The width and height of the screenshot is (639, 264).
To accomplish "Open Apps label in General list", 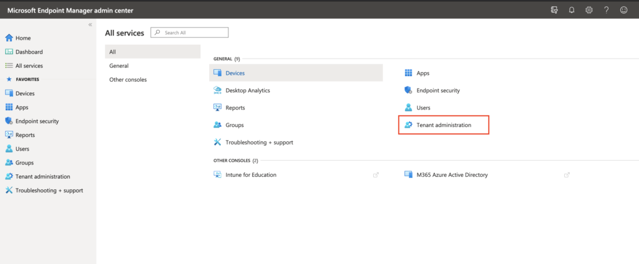I will (423, 73).
